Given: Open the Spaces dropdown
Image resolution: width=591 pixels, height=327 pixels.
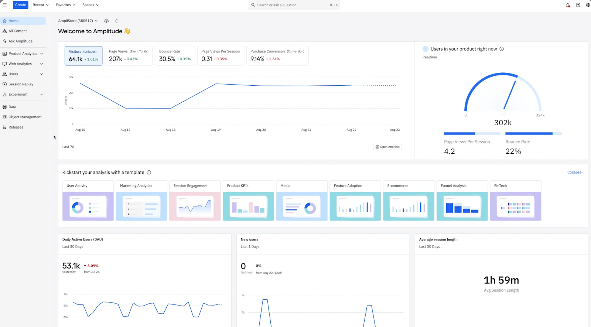Looking at the screenshot, I should pos(90,5).
